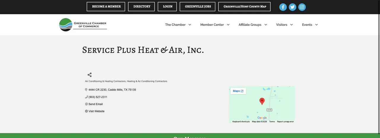Screen dimensions: 380x138
Task: Click the map pin icon beside the address
Action: click(86, 90)
